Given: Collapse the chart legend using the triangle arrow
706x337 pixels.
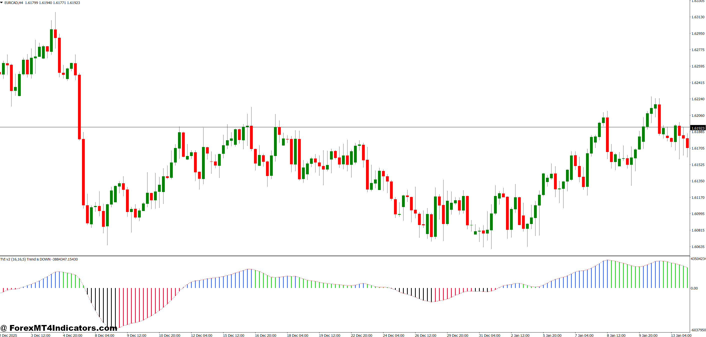Looking at the screenshot, I should 2,3.
